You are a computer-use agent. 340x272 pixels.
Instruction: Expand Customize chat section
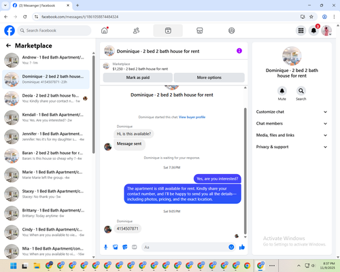pos(292,112)
